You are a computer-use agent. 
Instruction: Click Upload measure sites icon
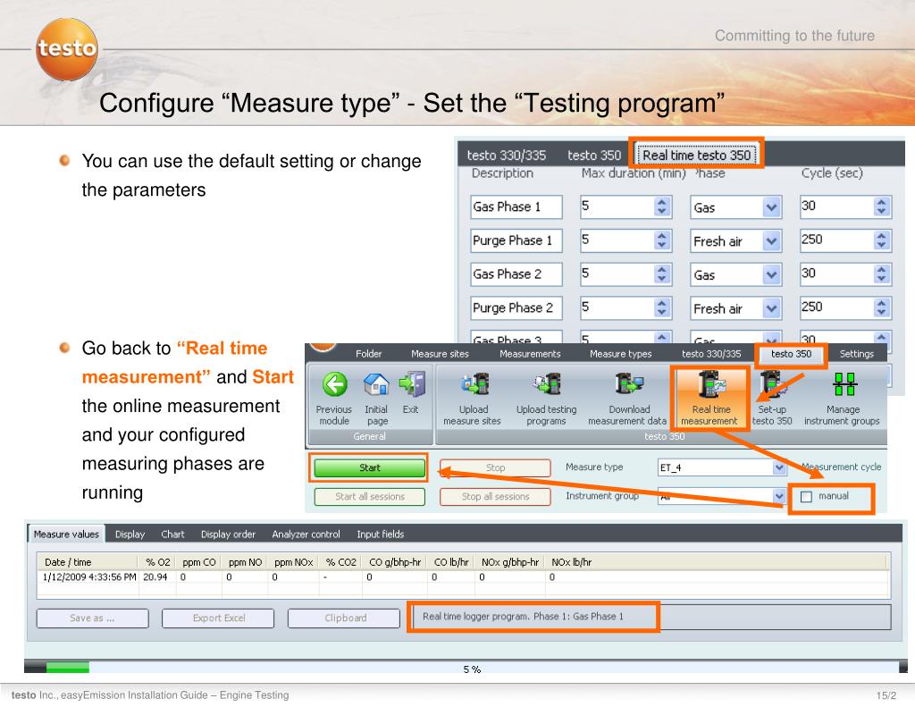tap(475, 384)
